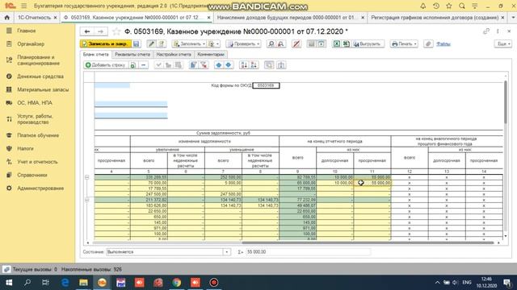The width and height of the screenshot is (517, 290).
Task: Click the notifications bell icon
Action: point(423,6)
